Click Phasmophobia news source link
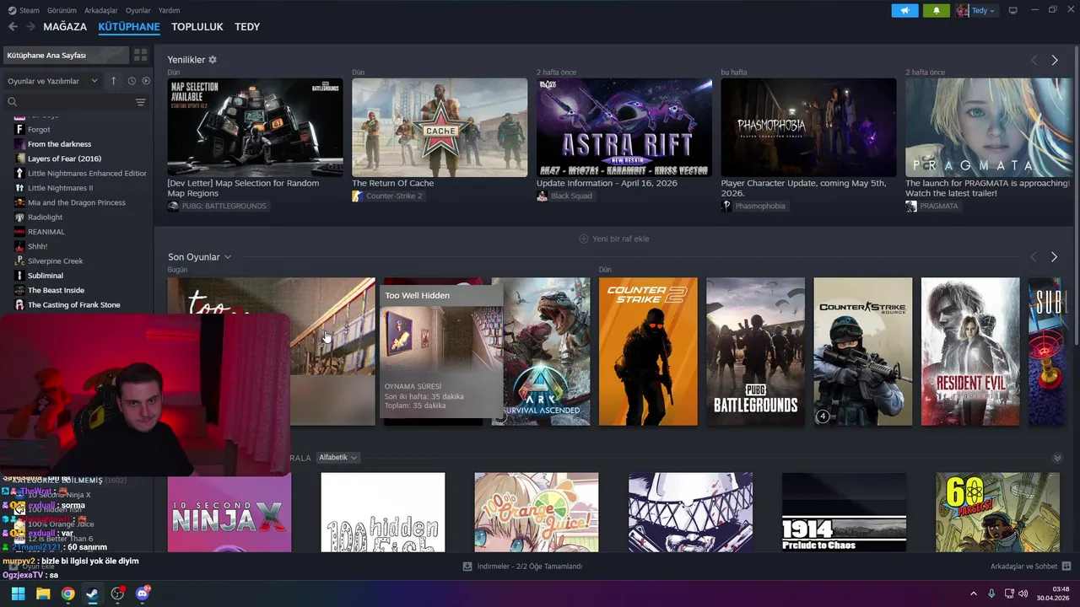1080x607 pixels. [753, 206]
